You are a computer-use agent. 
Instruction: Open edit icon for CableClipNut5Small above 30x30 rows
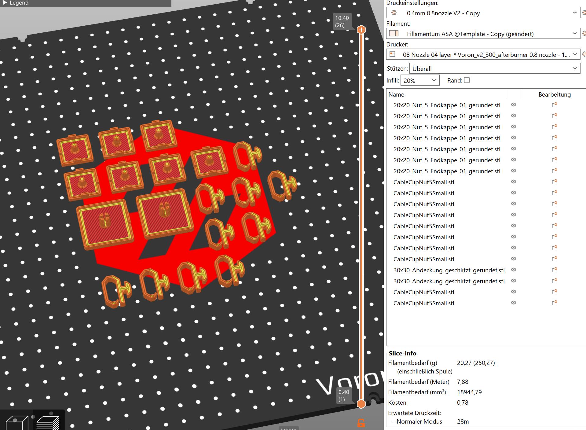(555, 259)
